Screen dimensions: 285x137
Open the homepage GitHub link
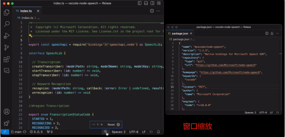[230, 72]
